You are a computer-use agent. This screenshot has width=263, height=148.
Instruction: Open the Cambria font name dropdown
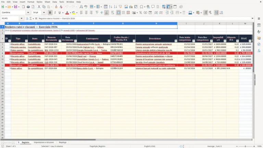[x=28, y=13]
